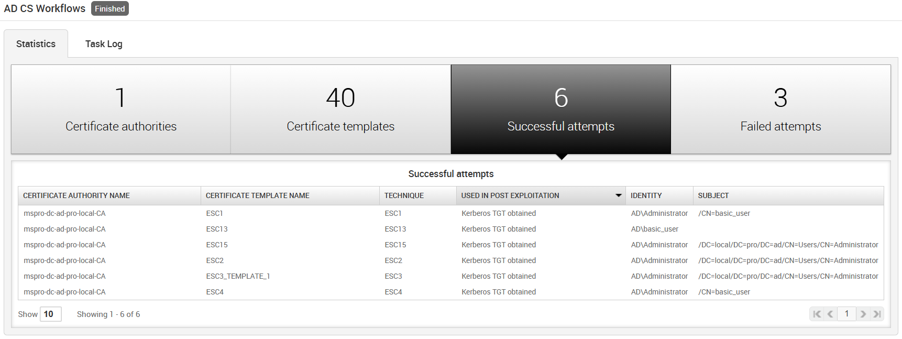Image resolution: width=902 pixels, height=339 pixels.
Task: View the 3 Failed attempts tile
Action: point(780,110)
